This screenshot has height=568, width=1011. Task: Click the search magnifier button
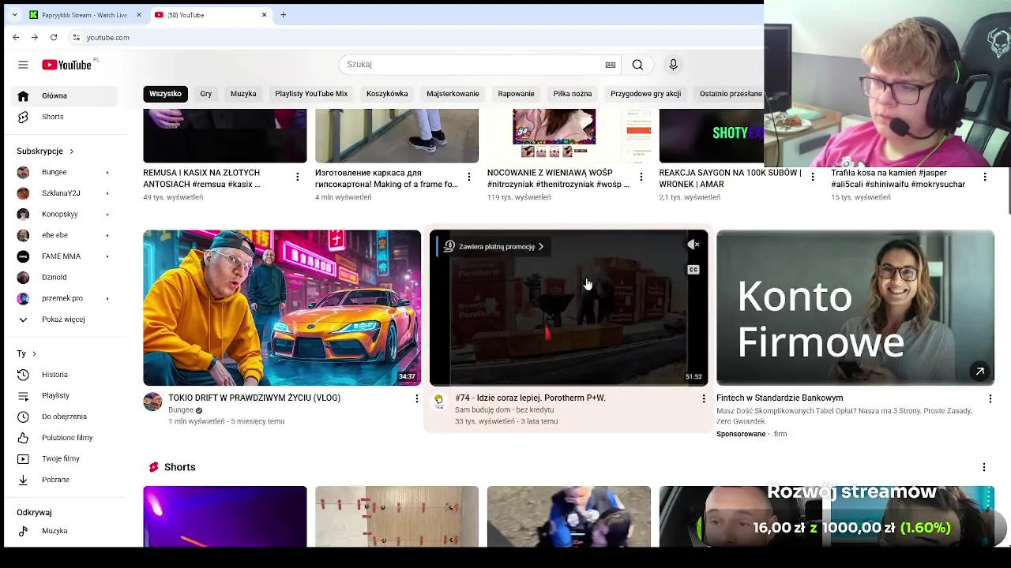pyautogui.click(x=637, y=65)
